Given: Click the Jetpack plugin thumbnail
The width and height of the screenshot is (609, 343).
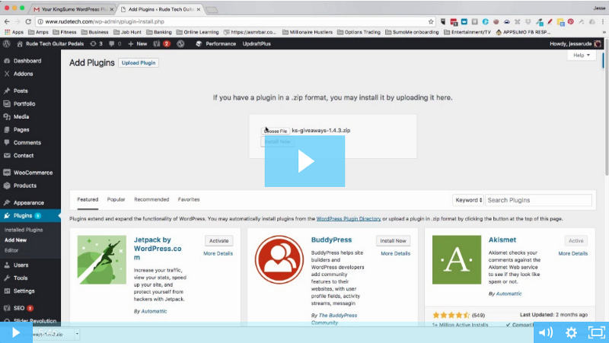Looking at the screenshot, I should point(102,259).
